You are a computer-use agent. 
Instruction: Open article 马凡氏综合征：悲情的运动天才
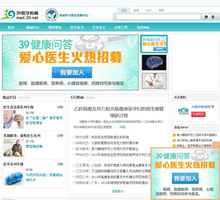coord(44,177)
